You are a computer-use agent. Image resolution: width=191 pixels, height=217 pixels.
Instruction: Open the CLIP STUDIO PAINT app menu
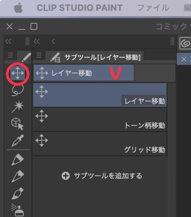tap(80, 8)
